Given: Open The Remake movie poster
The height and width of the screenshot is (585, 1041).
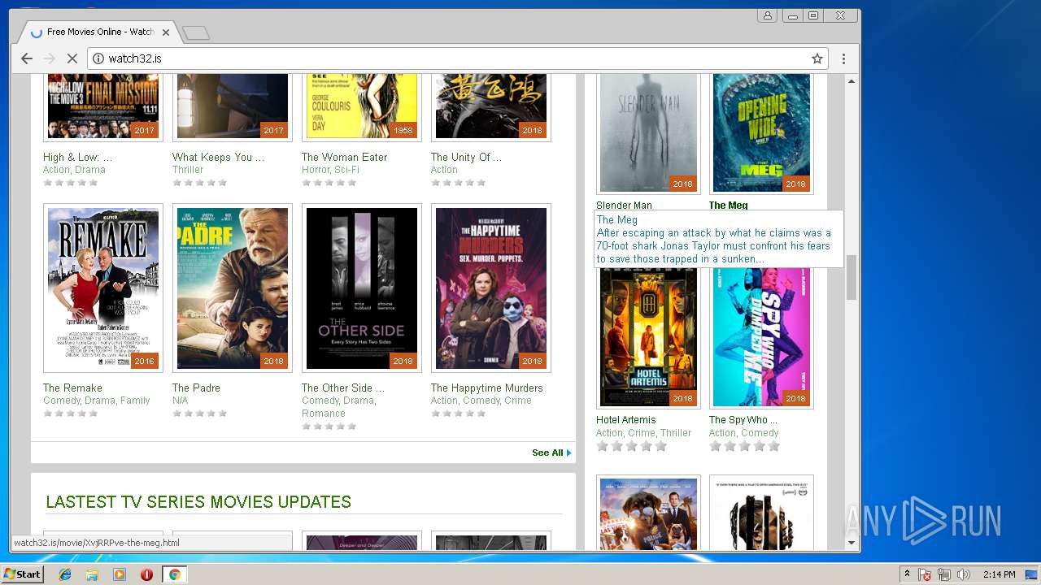Looking at the screenshot, I should [103, 288].
